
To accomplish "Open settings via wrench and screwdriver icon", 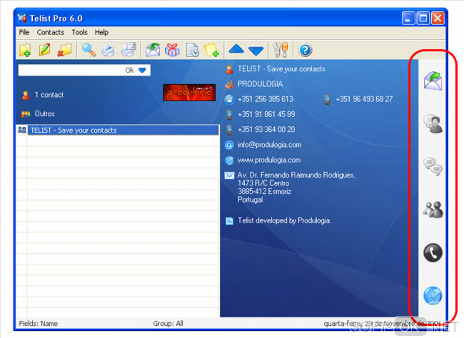I will pos(281,50).
